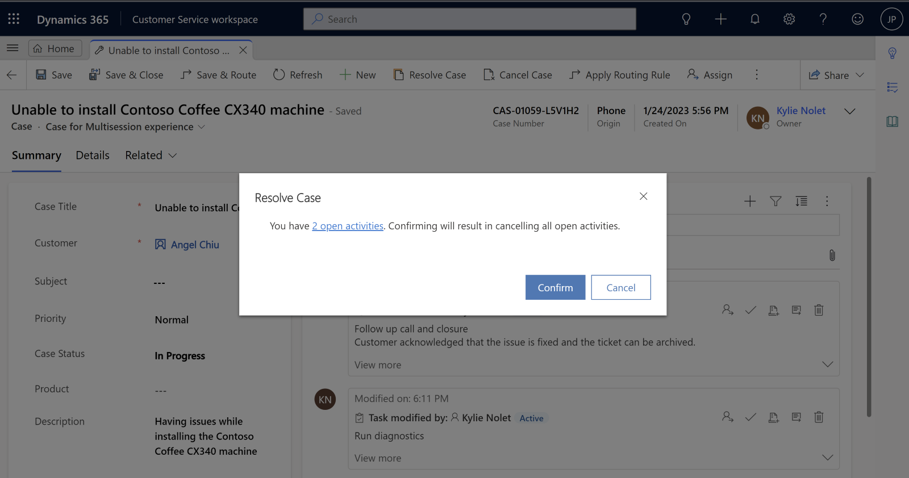Mark the follow up call activity complete
Screen dimensions: 909x478
tap(750, 310)
